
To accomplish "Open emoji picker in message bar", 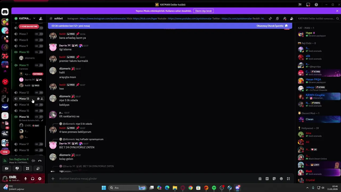I will [281, 179].
